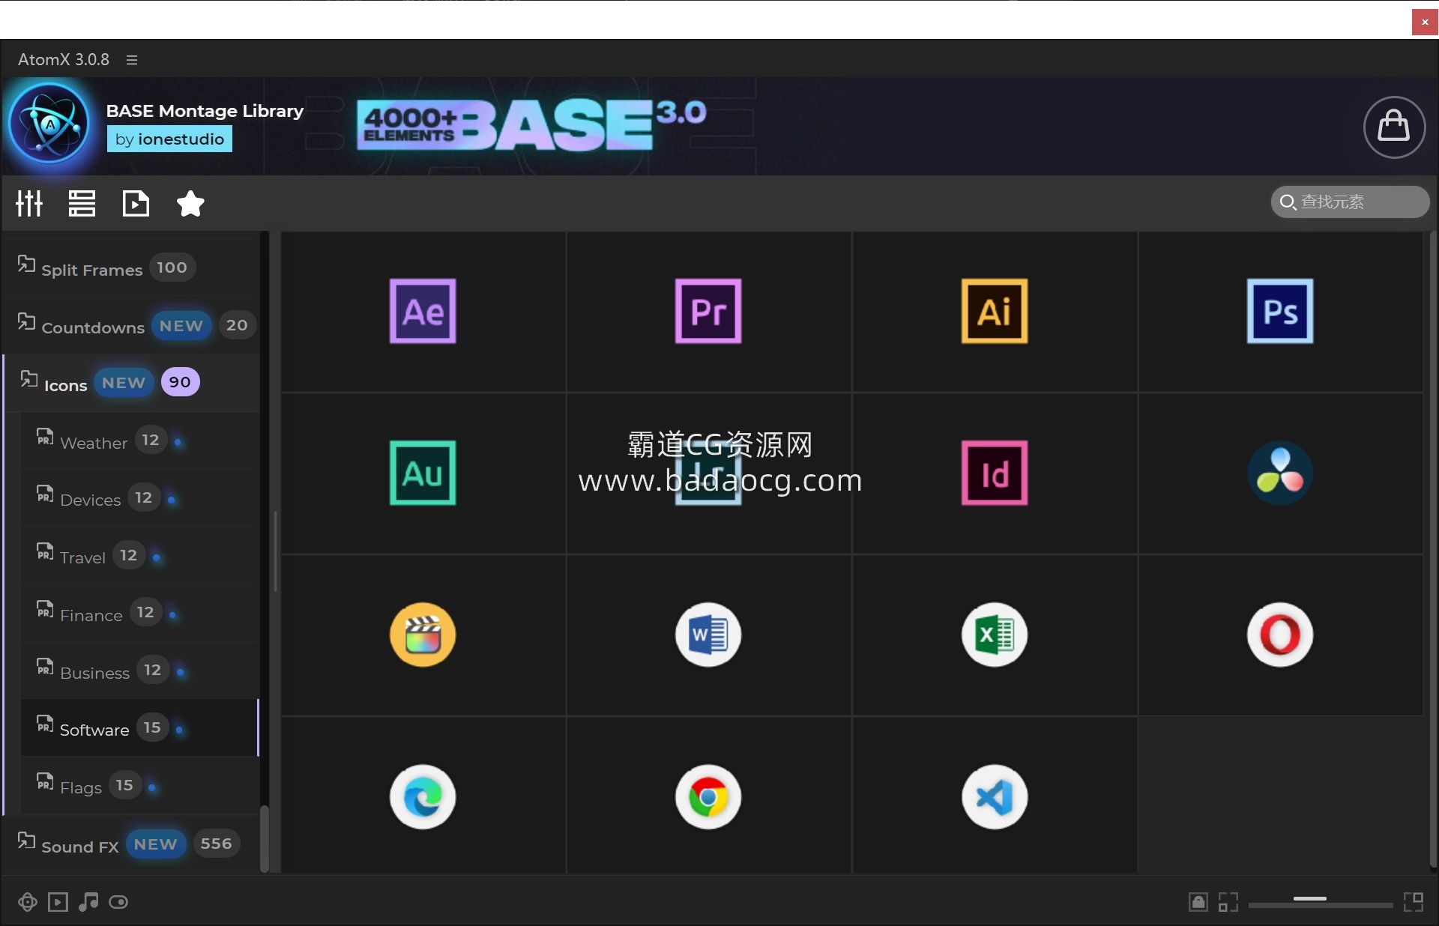Viewport: 1439px width, 926px height.
Task: Select the After Effects icon thumbnail
Action: click(423, 311)
